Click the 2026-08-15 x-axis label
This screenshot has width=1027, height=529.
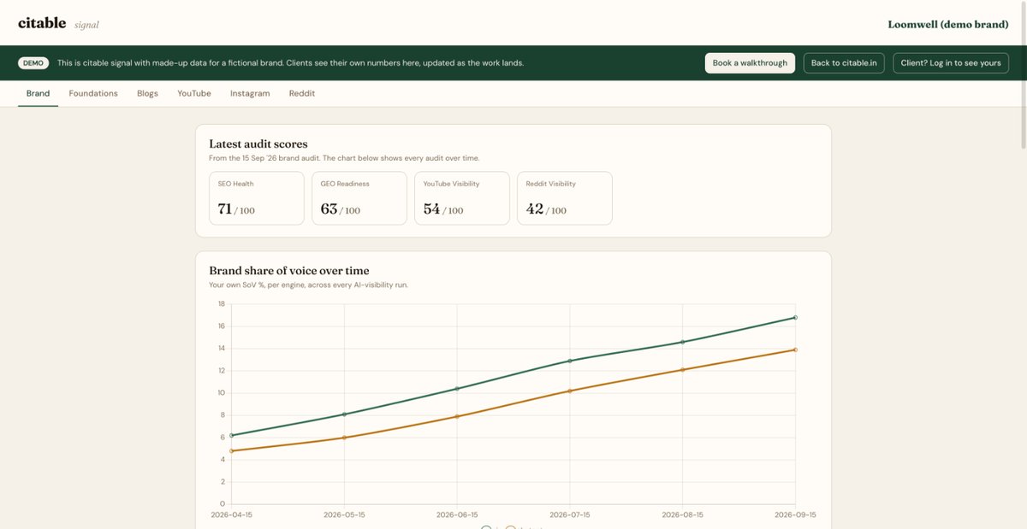click(x=683, y=515)
